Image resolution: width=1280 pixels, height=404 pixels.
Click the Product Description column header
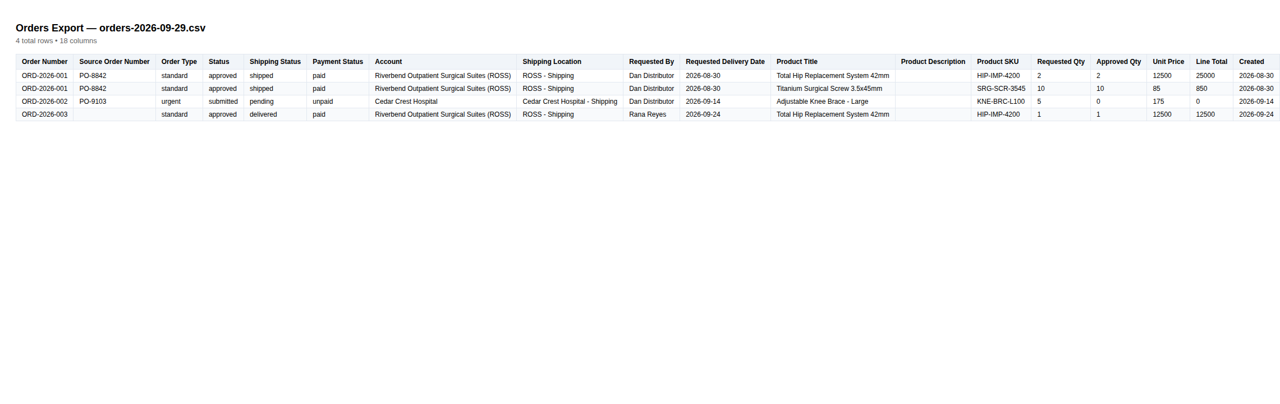tap(933, 62)
